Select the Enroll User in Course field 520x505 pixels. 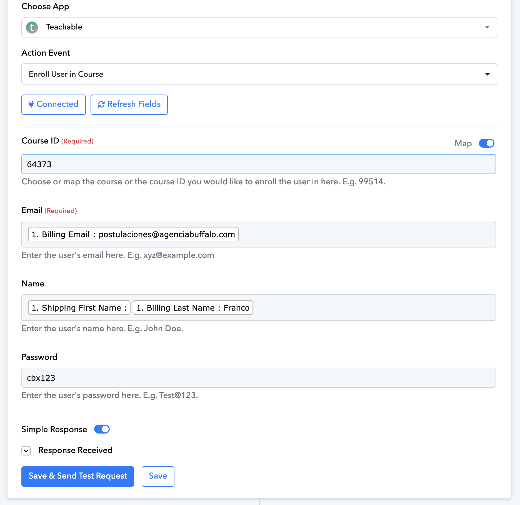[x=259, y=74]
